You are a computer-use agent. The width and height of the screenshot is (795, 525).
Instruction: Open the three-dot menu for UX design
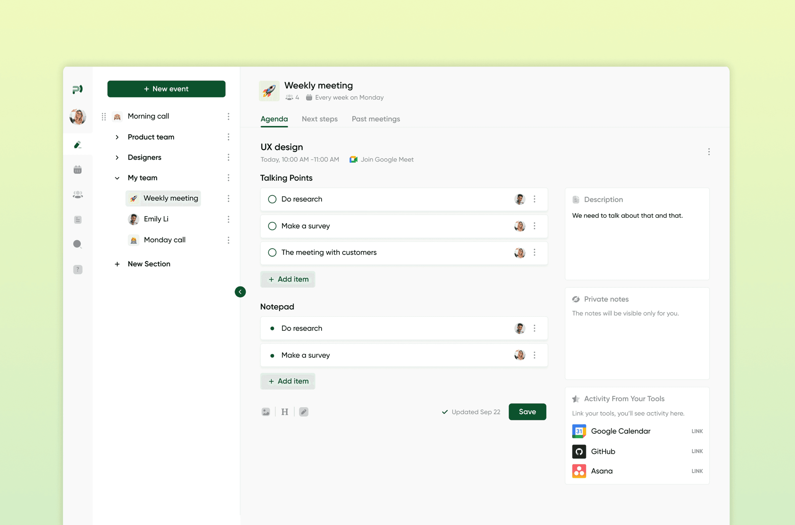point(709,152)
